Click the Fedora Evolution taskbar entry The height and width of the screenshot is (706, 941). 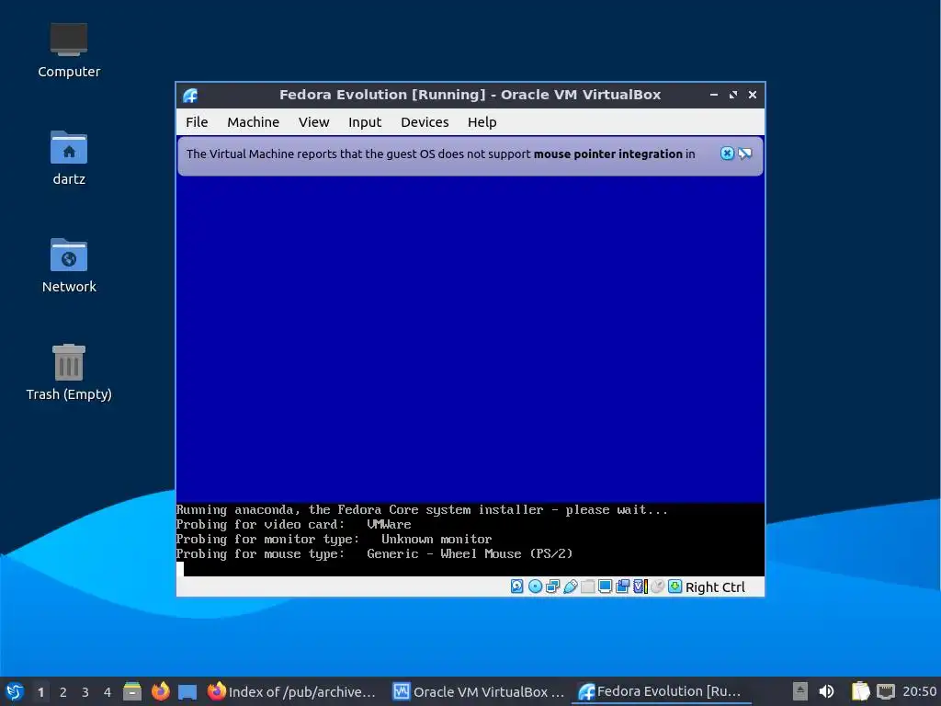point(662,691)
